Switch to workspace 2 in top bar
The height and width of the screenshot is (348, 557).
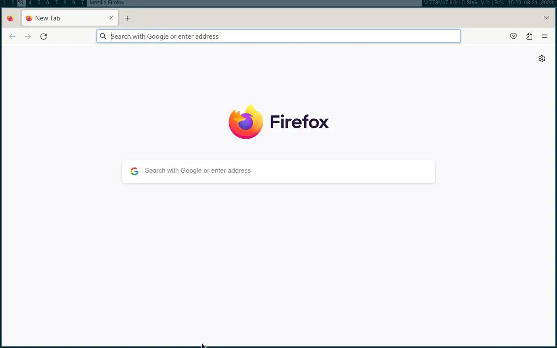[x=13, y=3]
